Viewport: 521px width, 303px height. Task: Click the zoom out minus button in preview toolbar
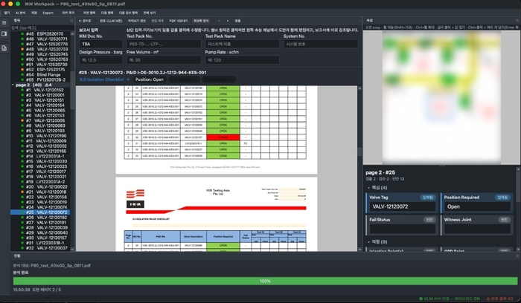coord(219,21)
